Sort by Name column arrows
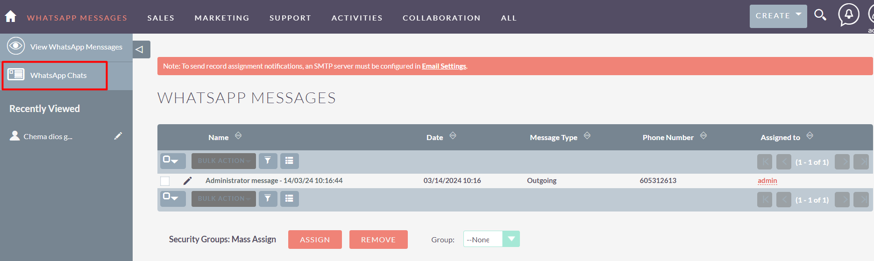 click(238, 136)
